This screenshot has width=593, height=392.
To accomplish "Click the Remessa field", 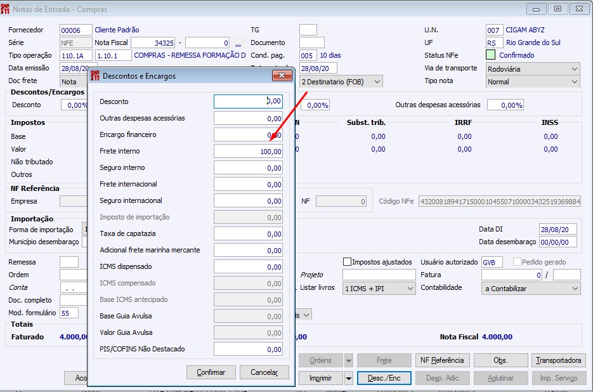I will coord(69,262).
